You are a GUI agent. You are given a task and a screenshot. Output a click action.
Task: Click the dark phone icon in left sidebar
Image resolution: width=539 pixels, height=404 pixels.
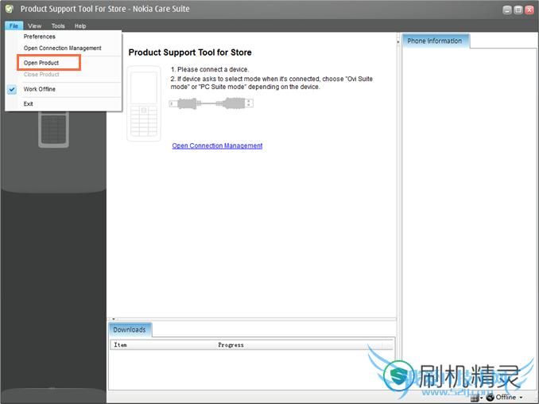click(53, 130)
